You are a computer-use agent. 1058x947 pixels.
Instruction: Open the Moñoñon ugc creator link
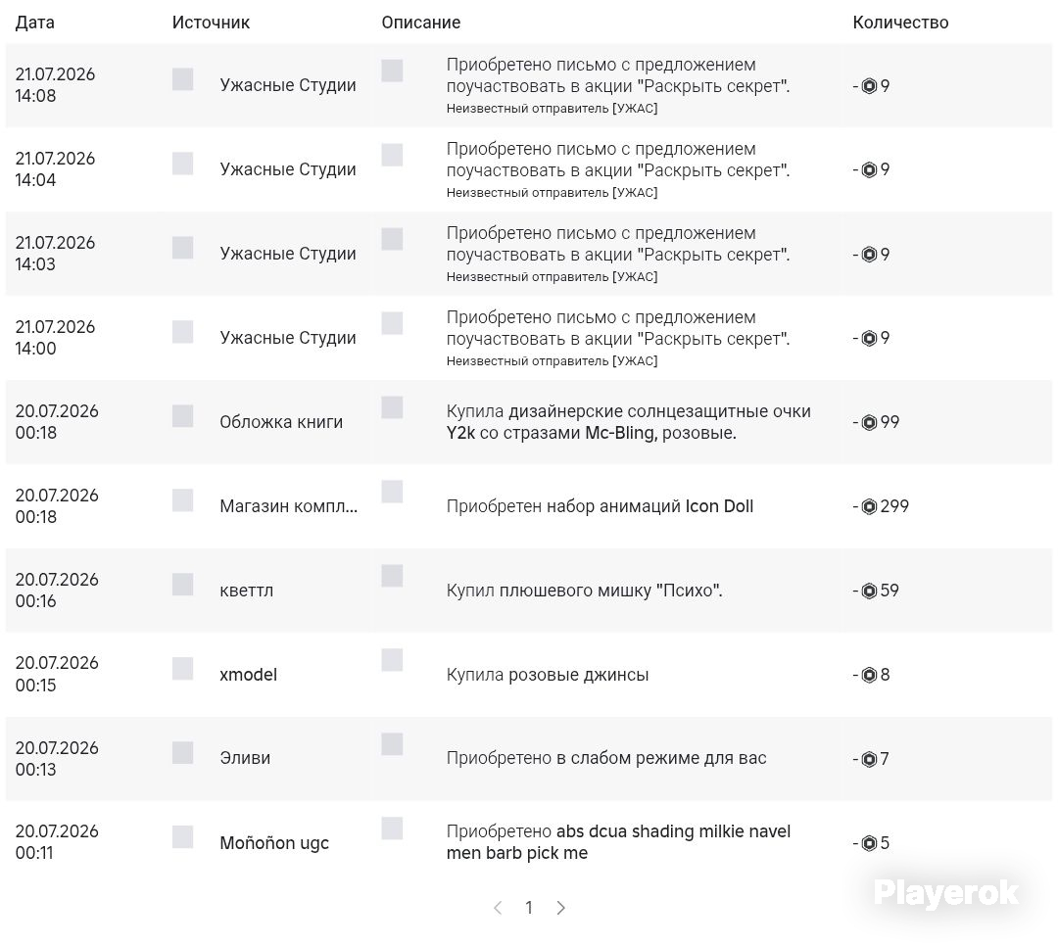(x=274, y=843)
